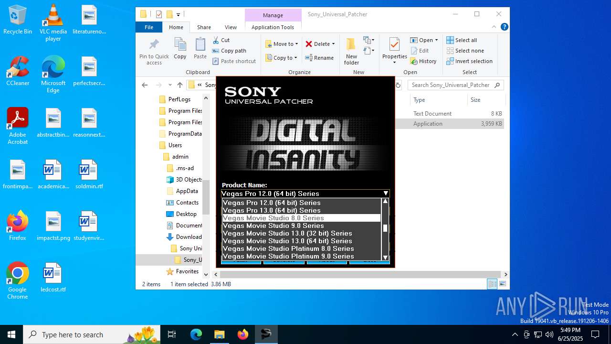The height and width of the screenshot is (344, 611).
Task: Open Microsoft Edge desktop shortcut
Action: pos(53,74)
